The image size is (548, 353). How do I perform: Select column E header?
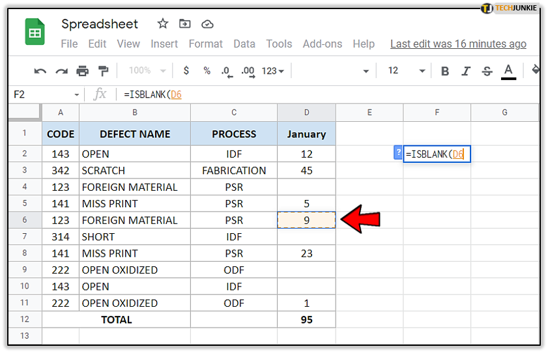pyautogui.click(x=369, y=113)
